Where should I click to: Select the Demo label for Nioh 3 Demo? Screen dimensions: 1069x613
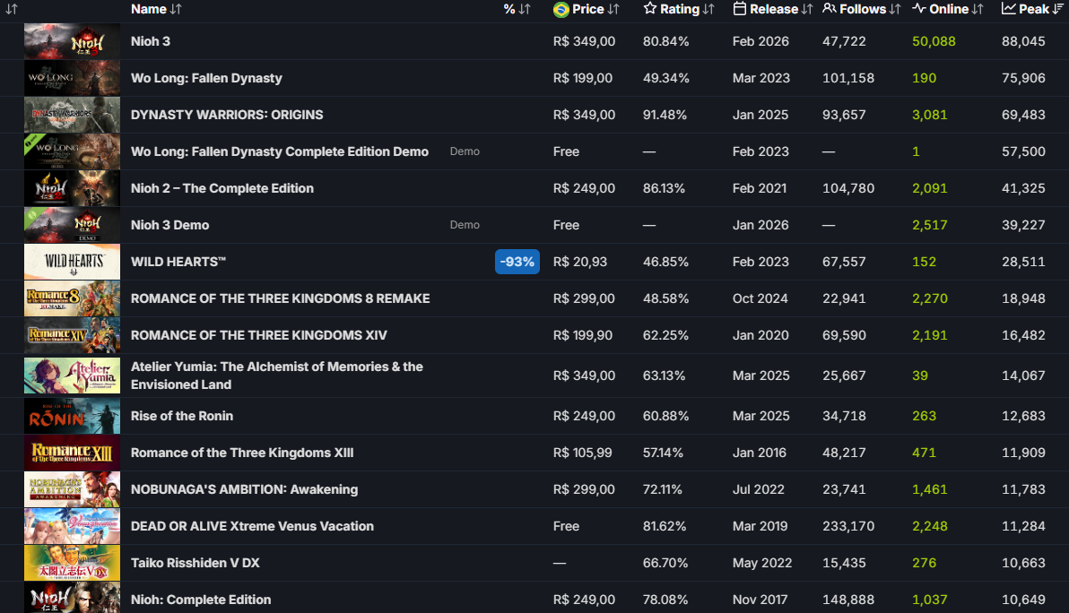(465, 225)
